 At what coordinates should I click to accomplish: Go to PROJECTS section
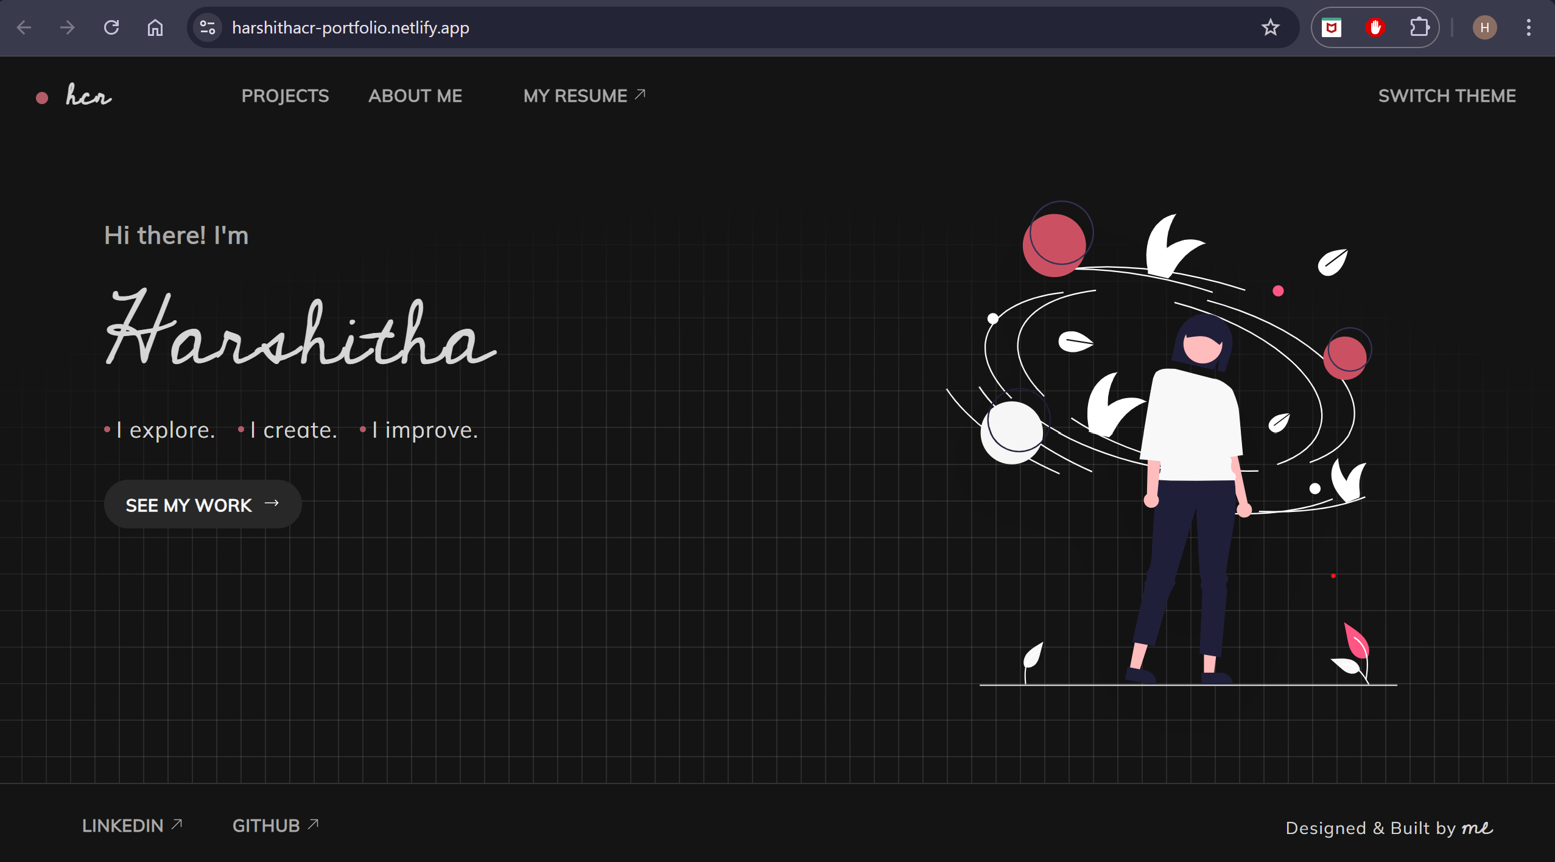point(285,96)
